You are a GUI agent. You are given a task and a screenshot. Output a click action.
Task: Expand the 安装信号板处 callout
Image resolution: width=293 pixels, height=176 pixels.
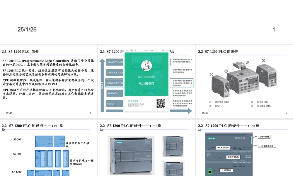pos(233,157)
